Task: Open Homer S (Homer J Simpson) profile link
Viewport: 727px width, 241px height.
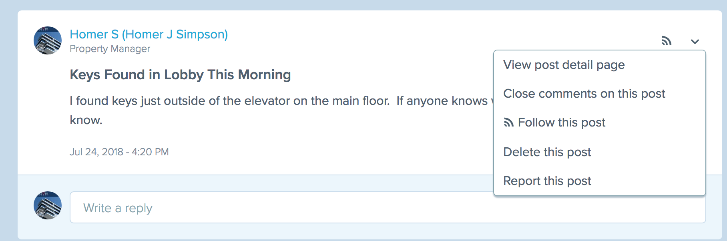Action: (149, 34)
